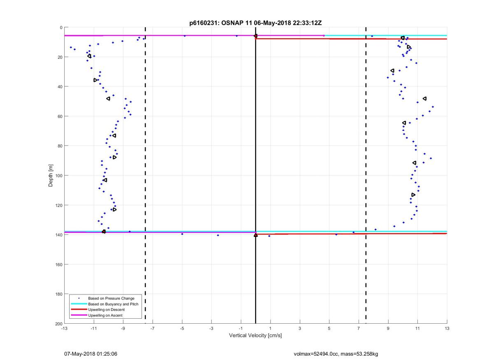Click the ascent triangle marker near 113 m depth

(x=413, y=195)
